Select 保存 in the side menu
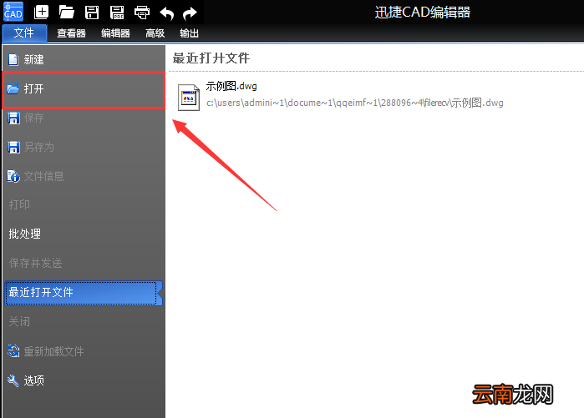This screenshot has height=418, width=584. pos(84,118)
